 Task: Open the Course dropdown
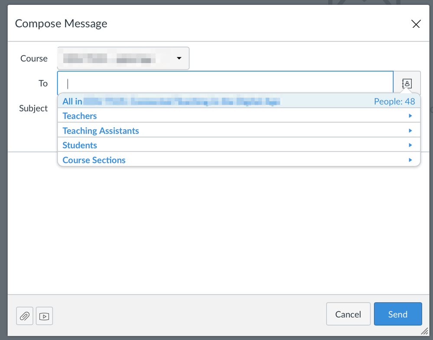(123, 58)
